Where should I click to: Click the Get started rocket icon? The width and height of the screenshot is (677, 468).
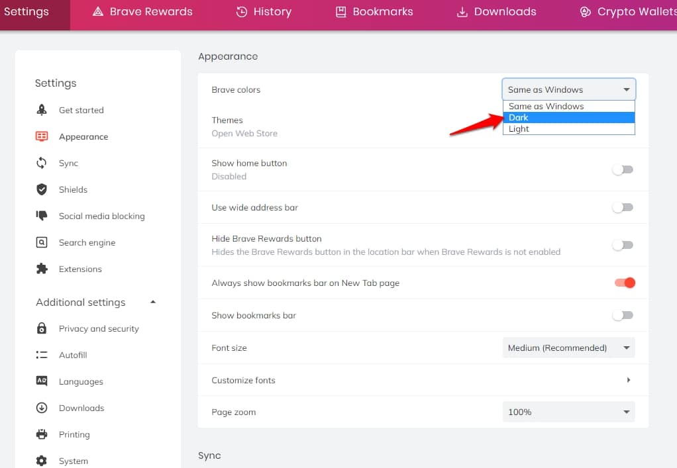coord(42,110)
